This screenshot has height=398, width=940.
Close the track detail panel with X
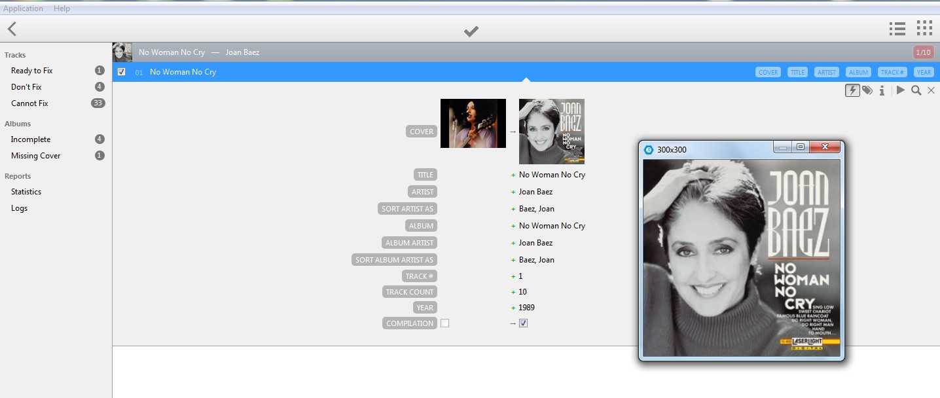click(931, 90)
